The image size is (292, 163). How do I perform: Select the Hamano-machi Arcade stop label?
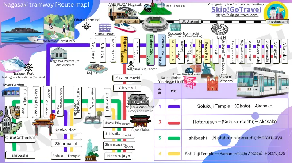click(77, 102)
